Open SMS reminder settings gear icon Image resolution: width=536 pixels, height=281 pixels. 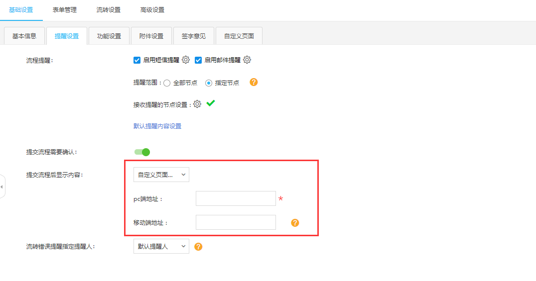(x=186, y=60)
